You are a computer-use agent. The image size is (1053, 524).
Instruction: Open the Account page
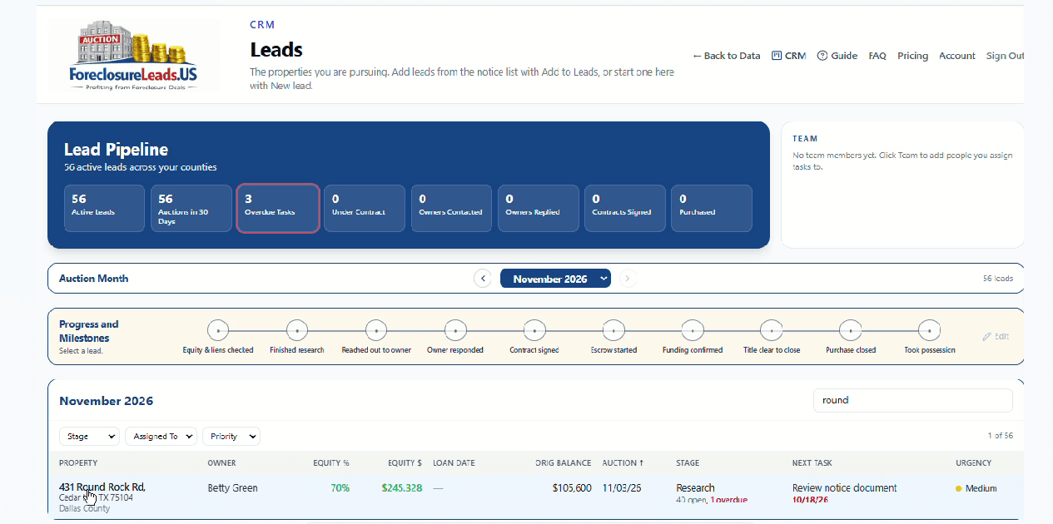click(957, 56)
